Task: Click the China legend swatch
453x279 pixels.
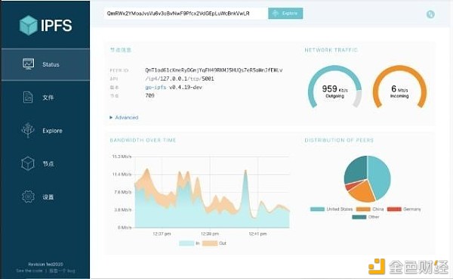Action: pos(363,209)
